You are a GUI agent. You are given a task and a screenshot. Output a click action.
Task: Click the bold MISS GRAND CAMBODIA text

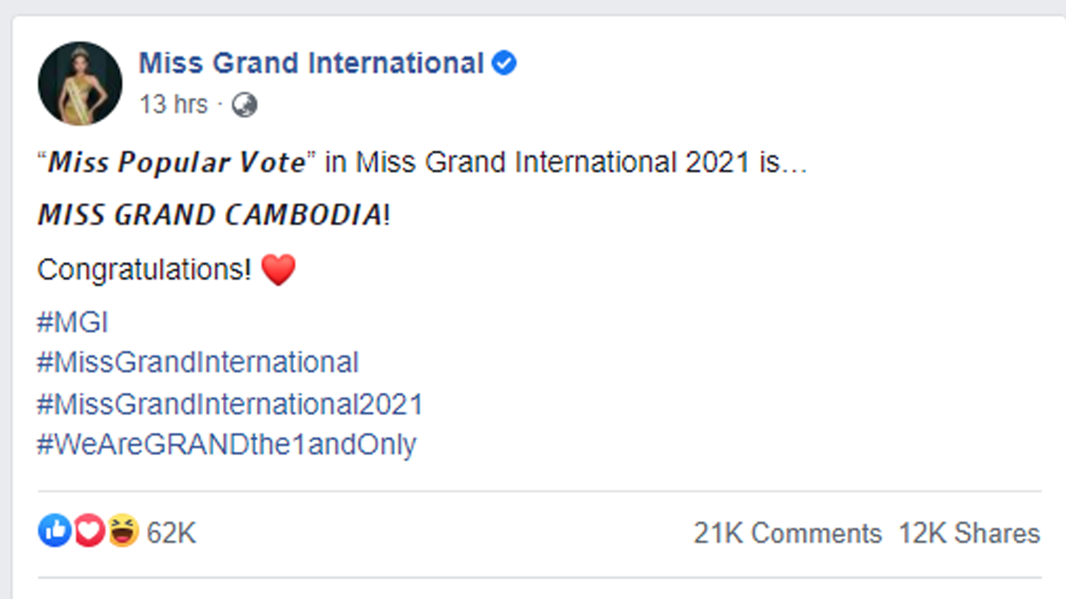pyautogui.click(x=210, y=215)
